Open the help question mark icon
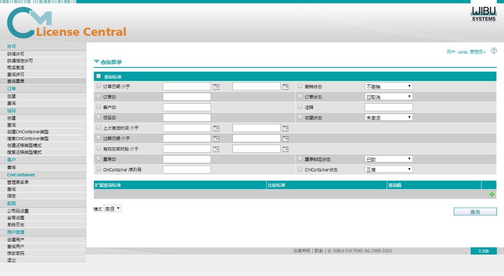The height and width of the screenshot is (276, 504). pyautogui.click(x=493, y=51)
